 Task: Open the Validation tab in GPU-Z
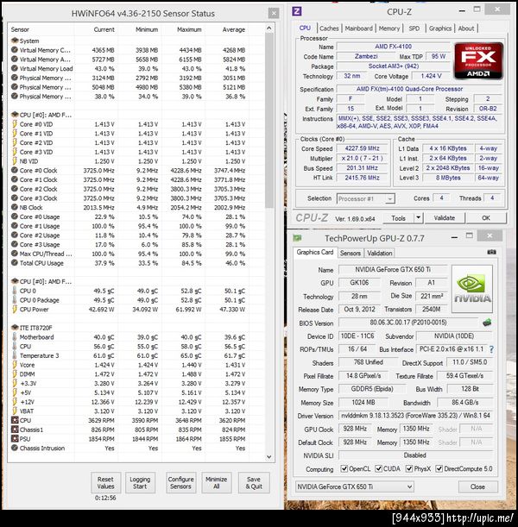click(379, 253)
